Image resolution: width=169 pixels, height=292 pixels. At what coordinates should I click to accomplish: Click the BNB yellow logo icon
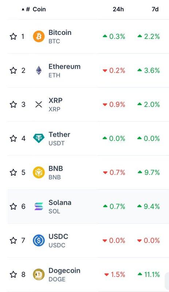pos(39,172)
